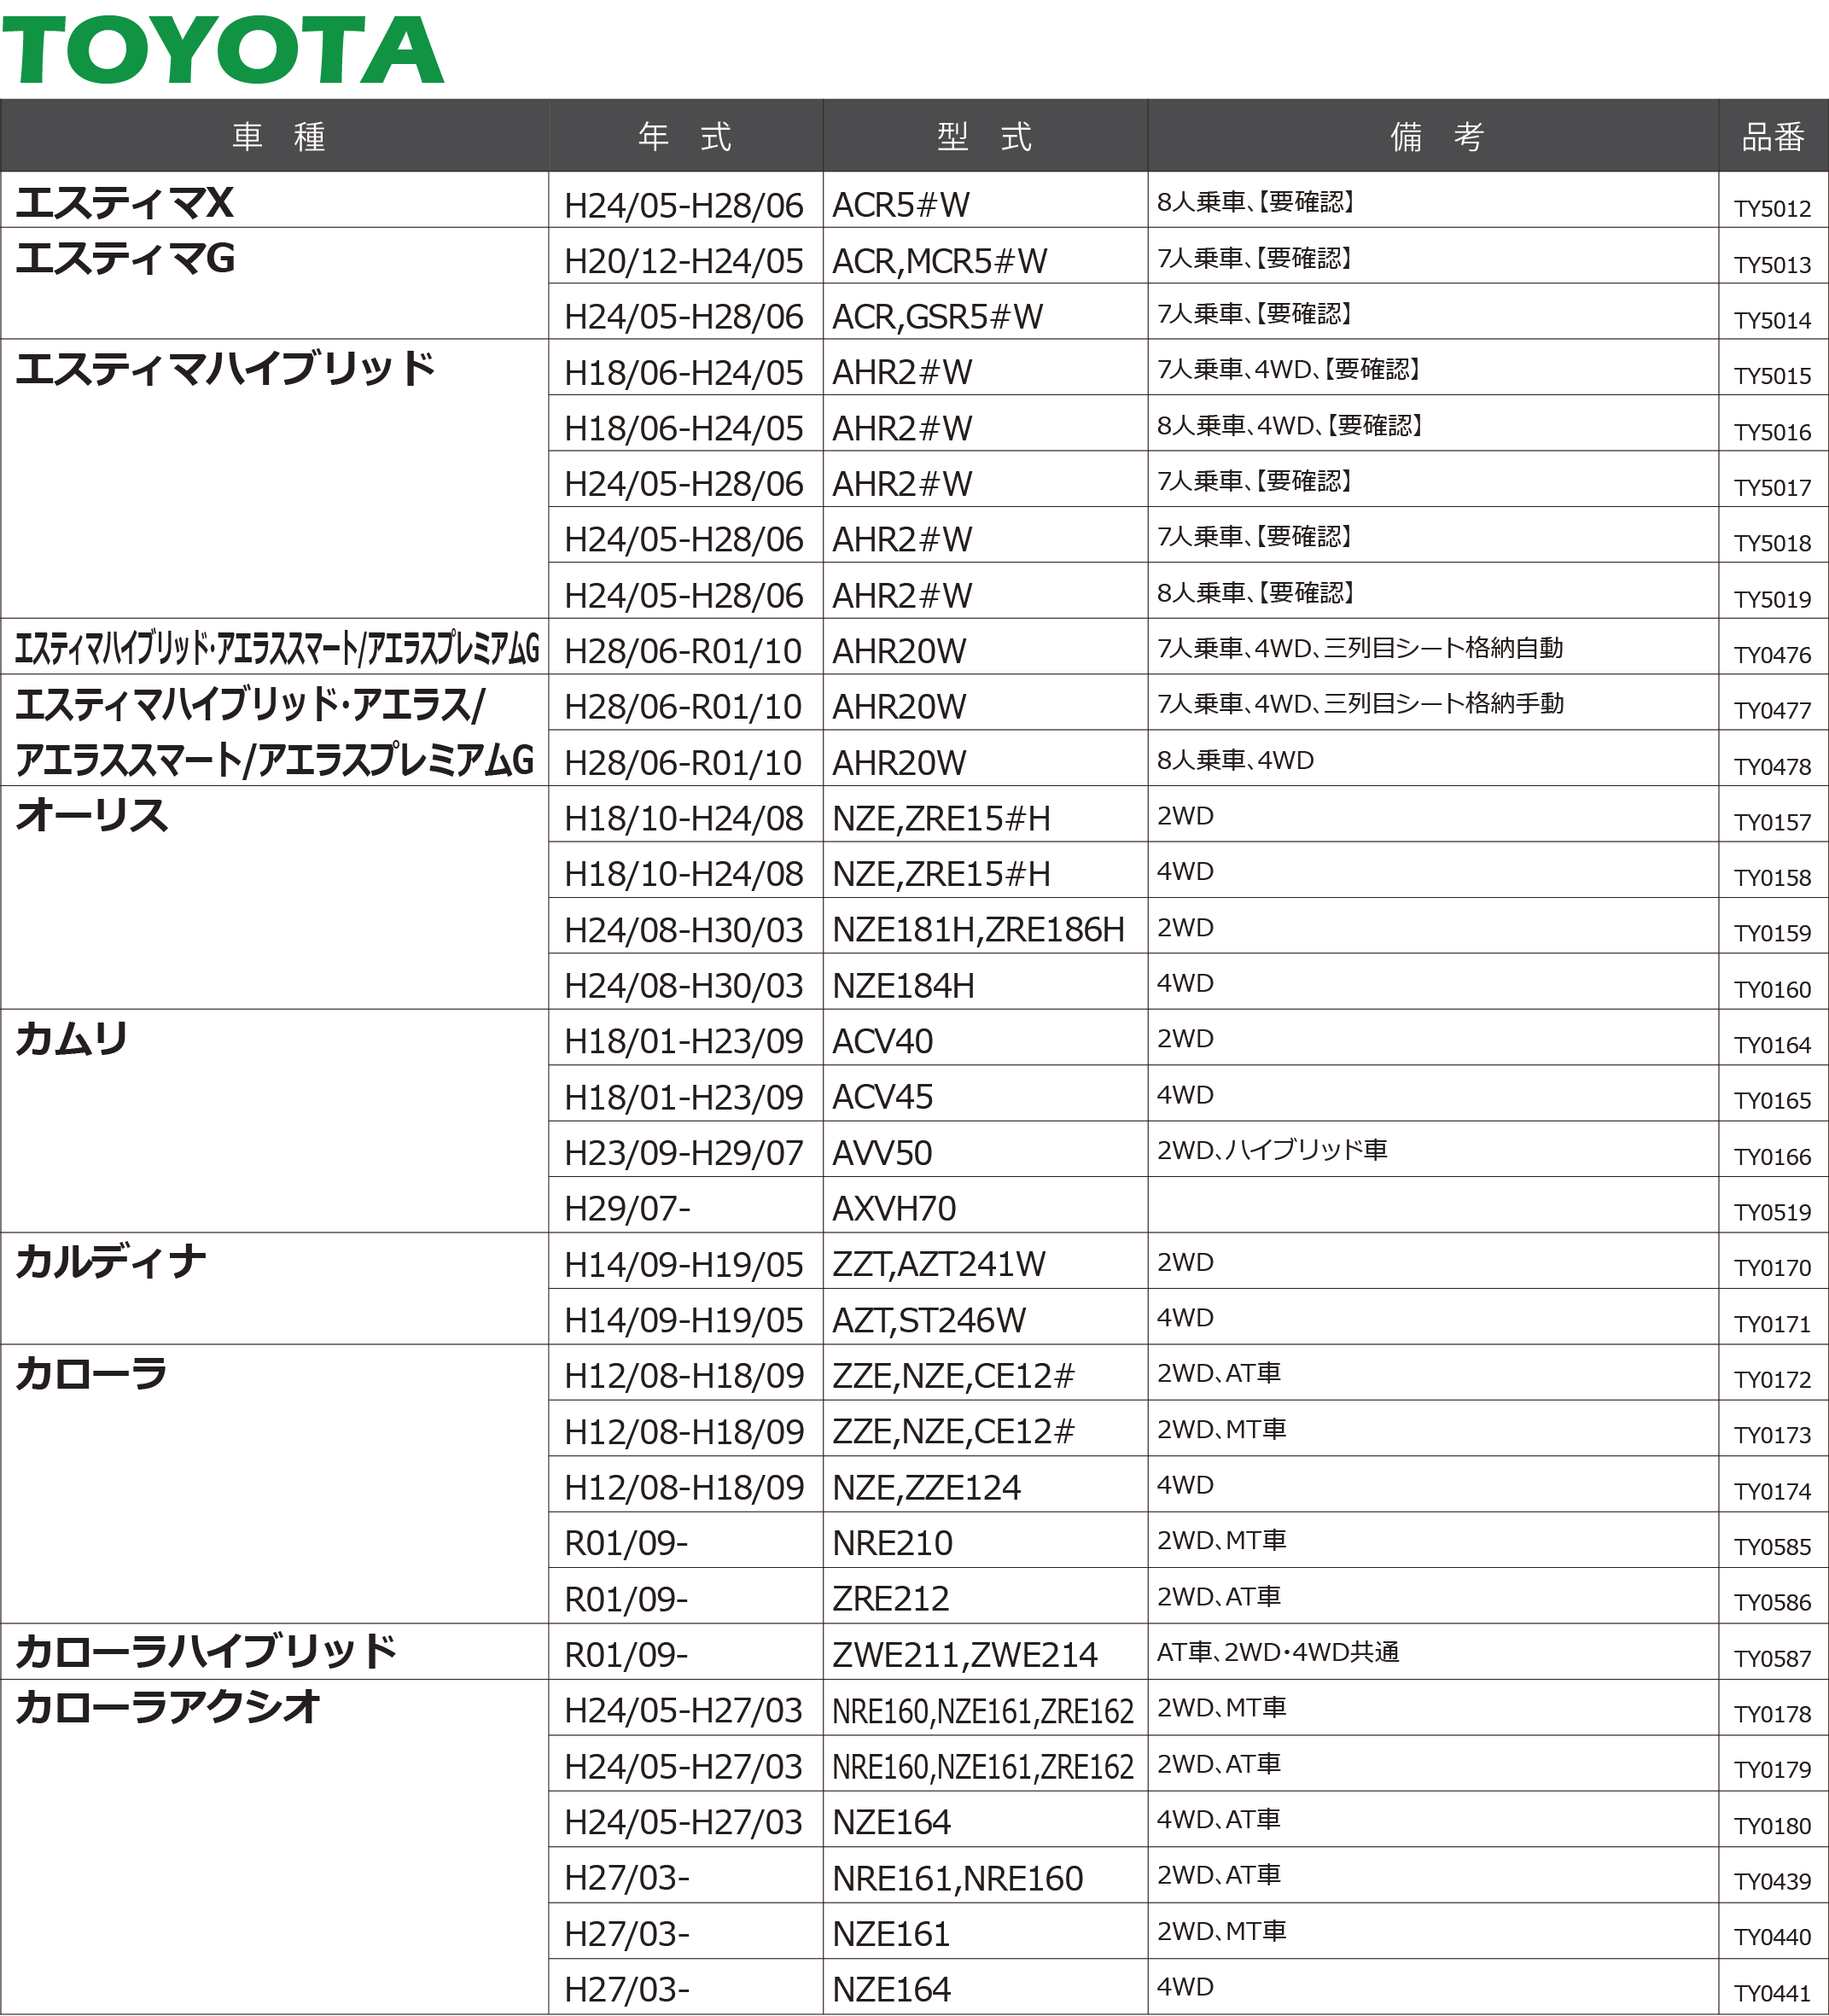This screenshot has height=2016, width=1829.
Task: Click the カムリ model name
Action: [x=71, y=1039]
